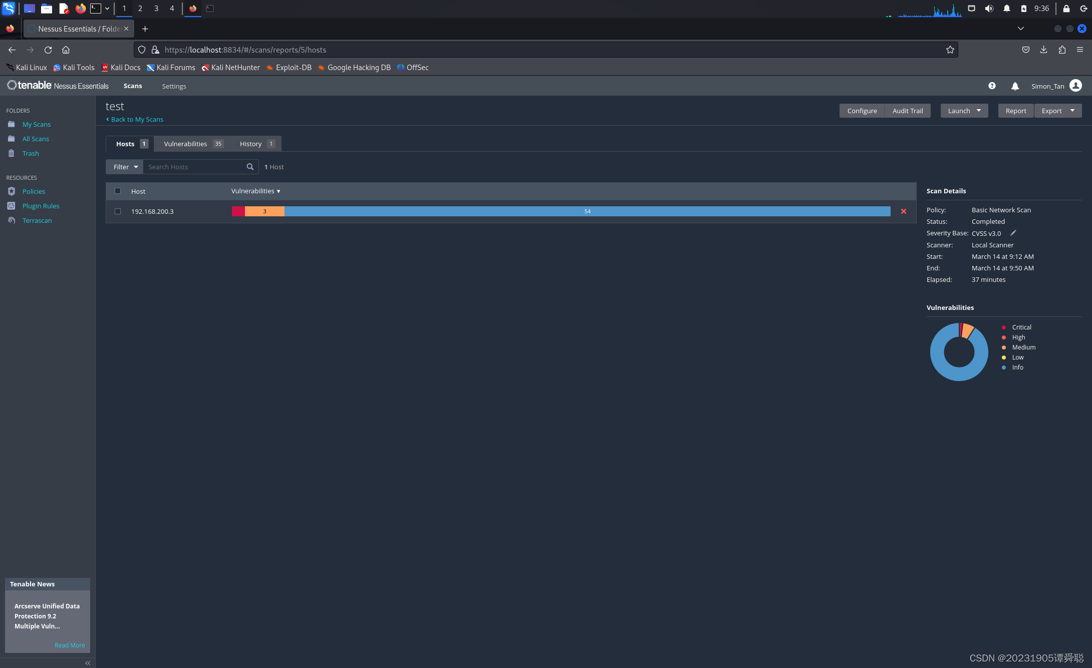This screenshot has width=1092, height=668.
Task: Open Plugin Rules in Resources
Action: point(41,206)
